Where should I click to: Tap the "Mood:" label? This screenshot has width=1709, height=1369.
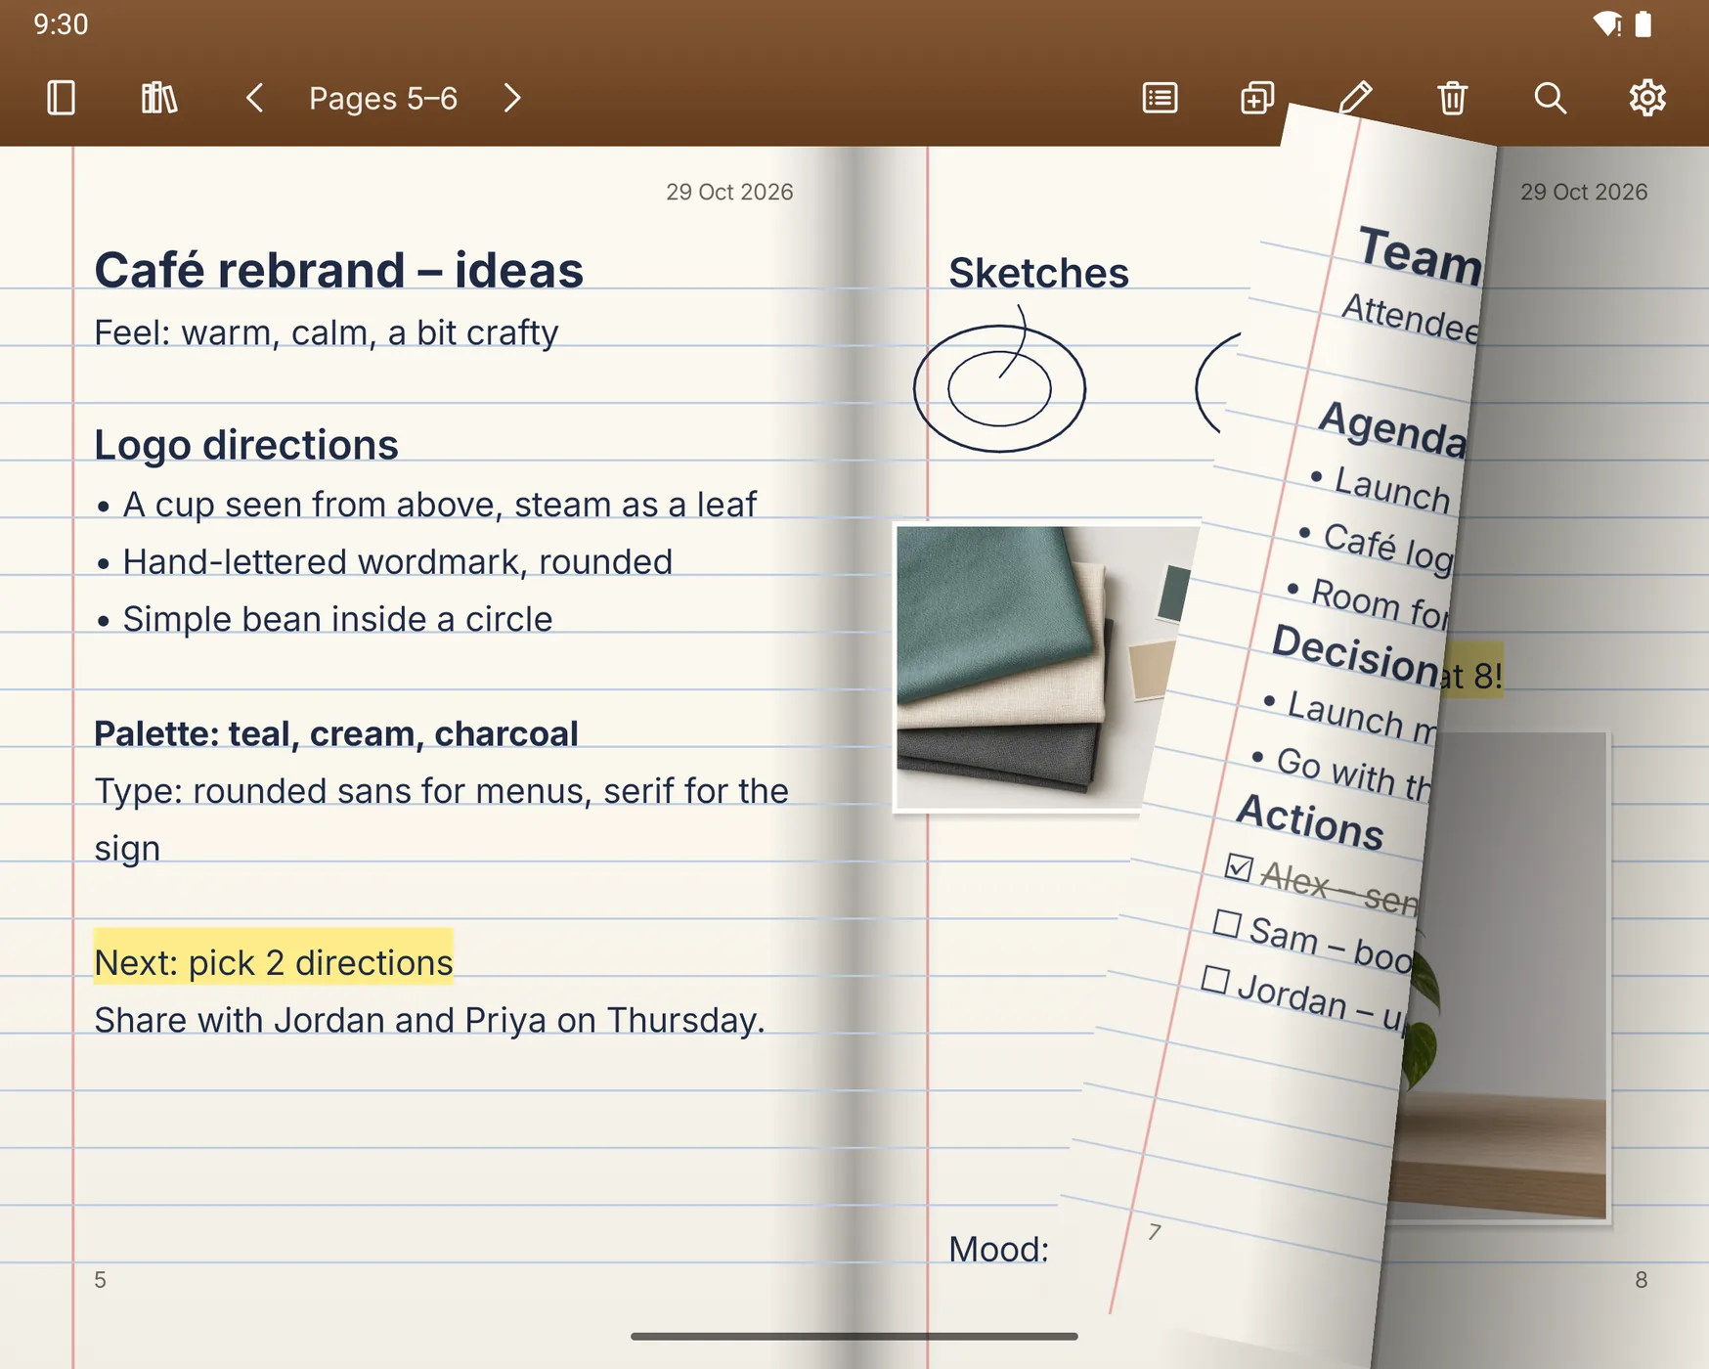[998, 1249]
